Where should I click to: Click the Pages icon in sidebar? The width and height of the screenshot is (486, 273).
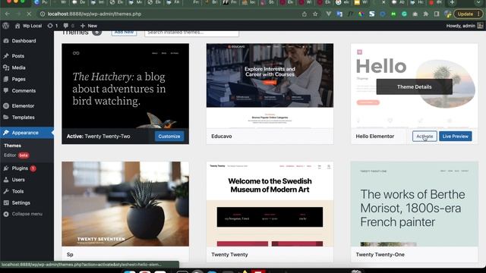[x=6, y=79]
